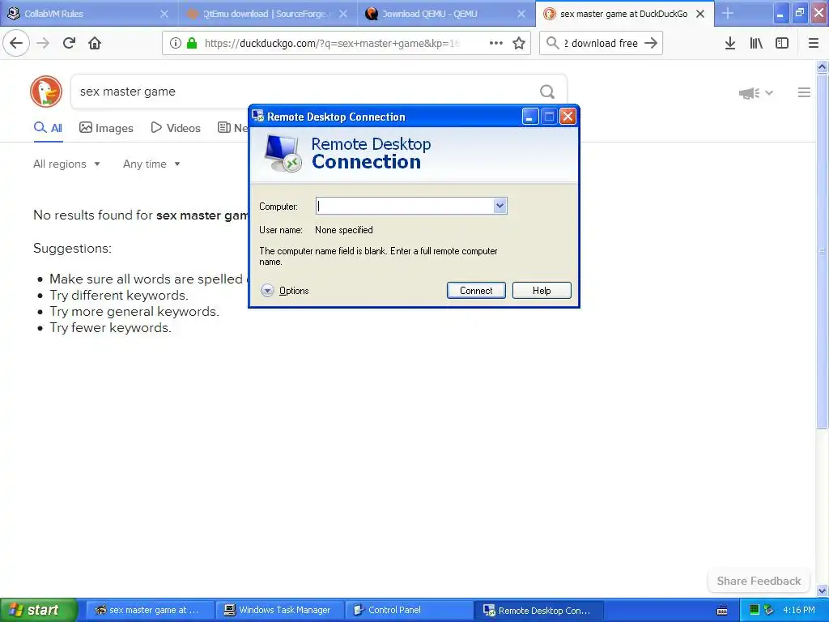Click the green padlock security icon
The image size is (829, 622).
click(192, 44)
